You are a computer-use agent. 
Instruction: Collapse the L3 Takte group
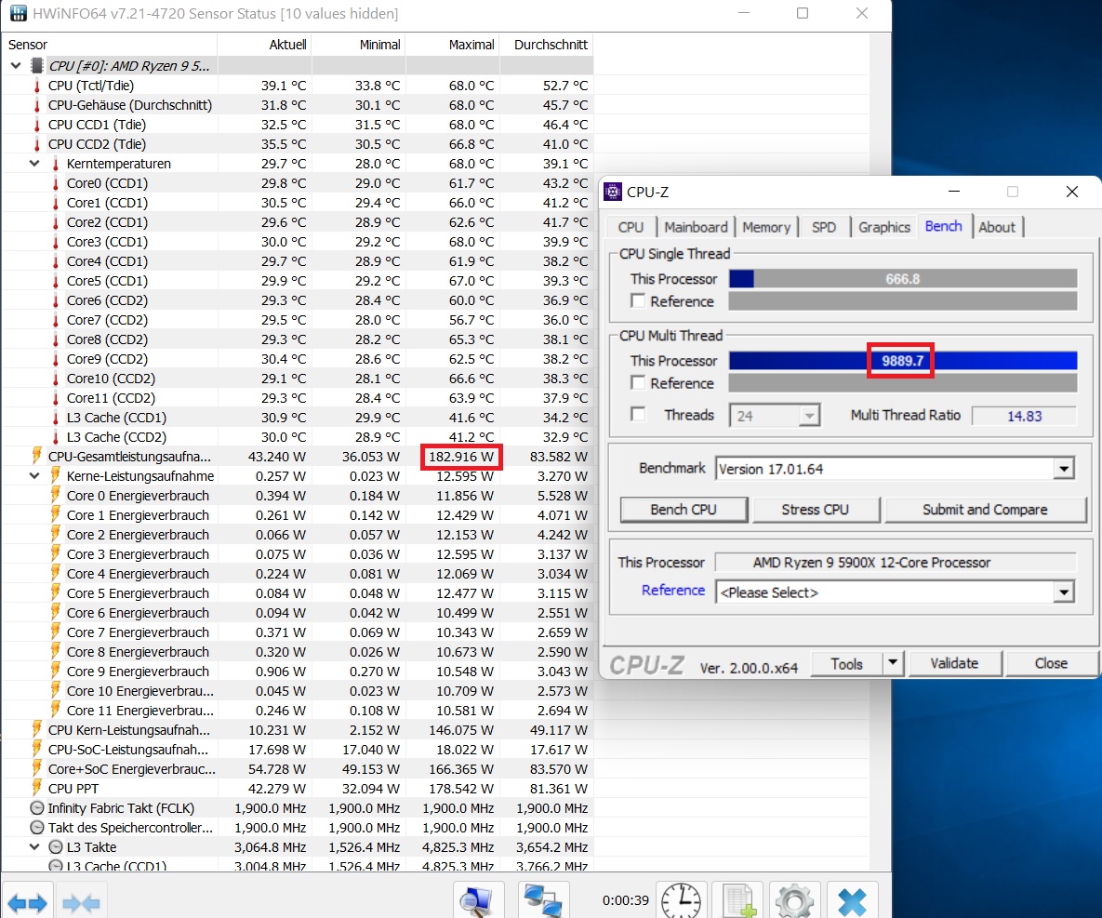tap(34, 847)
